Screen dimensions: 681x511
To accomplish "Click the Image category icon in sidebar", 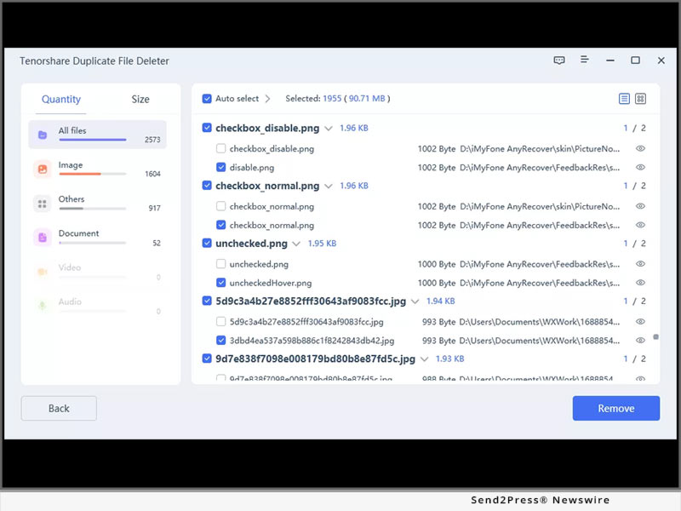I will click(x=42, y=169).
